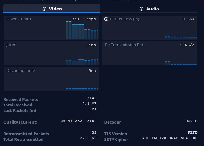
Task: Click the 24ms jitter value
Action: [91, 45]
